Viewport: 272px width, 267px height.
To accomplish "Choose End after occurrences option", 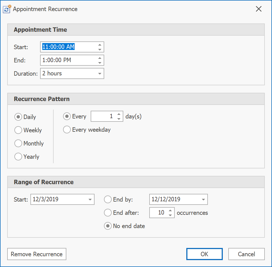I will coord(108,213).
